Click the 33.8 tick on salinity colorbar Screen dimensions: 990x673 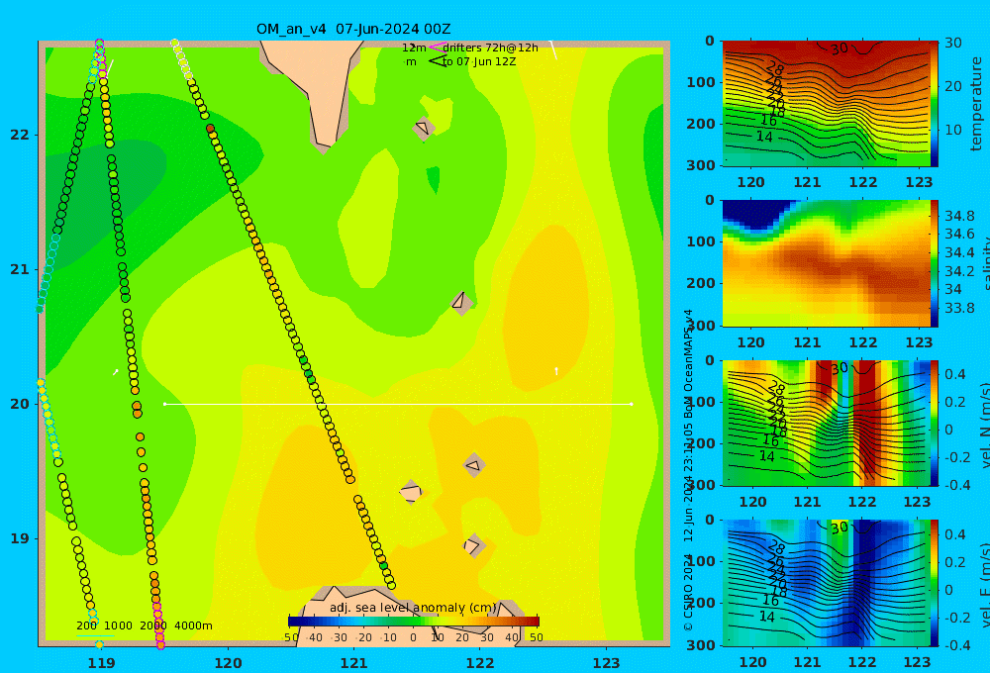click(x=959, y=308)
